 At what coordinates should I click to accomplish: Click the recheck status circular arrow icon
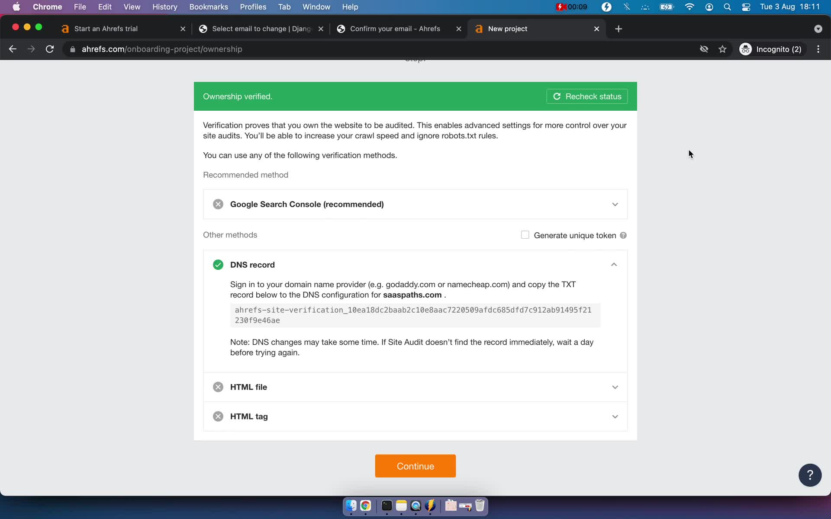pyautogui.click(x=557, y=96)
